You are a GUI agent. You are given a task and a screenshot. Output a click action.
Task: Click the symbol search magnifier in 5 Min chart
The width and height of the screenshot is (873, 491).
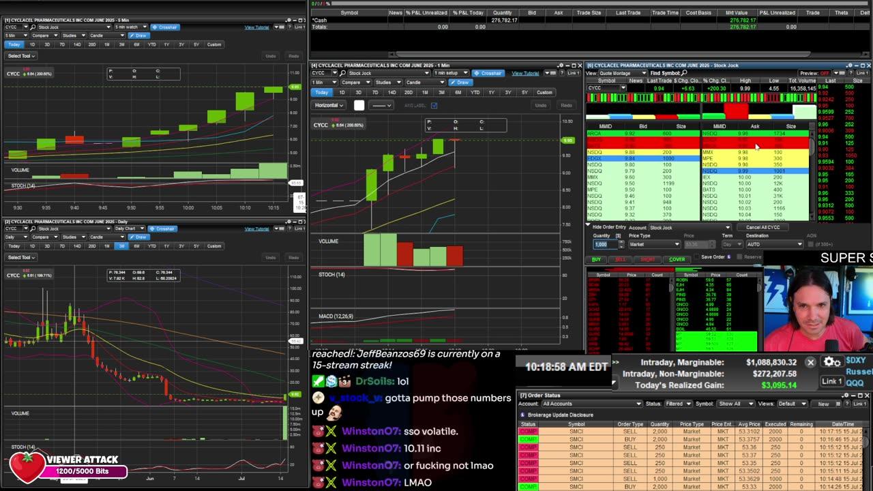(33, 27)
